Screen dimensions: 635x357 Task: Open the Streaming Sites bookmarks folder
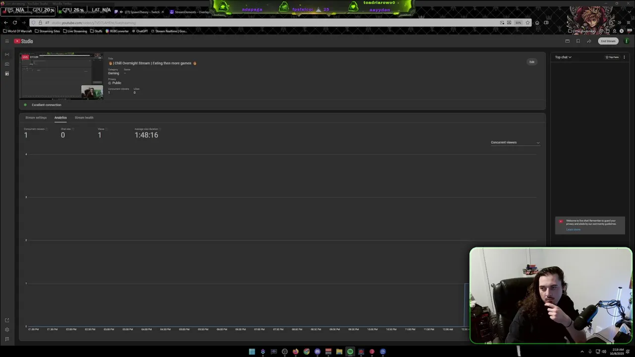point(47,31)
